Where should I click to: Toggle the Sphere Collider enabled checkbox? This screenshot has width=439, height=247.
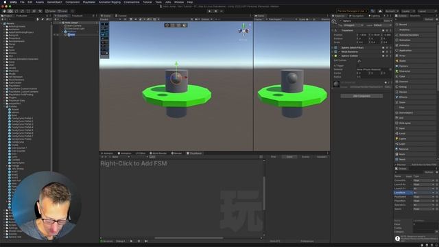click(x=340, y=56)
